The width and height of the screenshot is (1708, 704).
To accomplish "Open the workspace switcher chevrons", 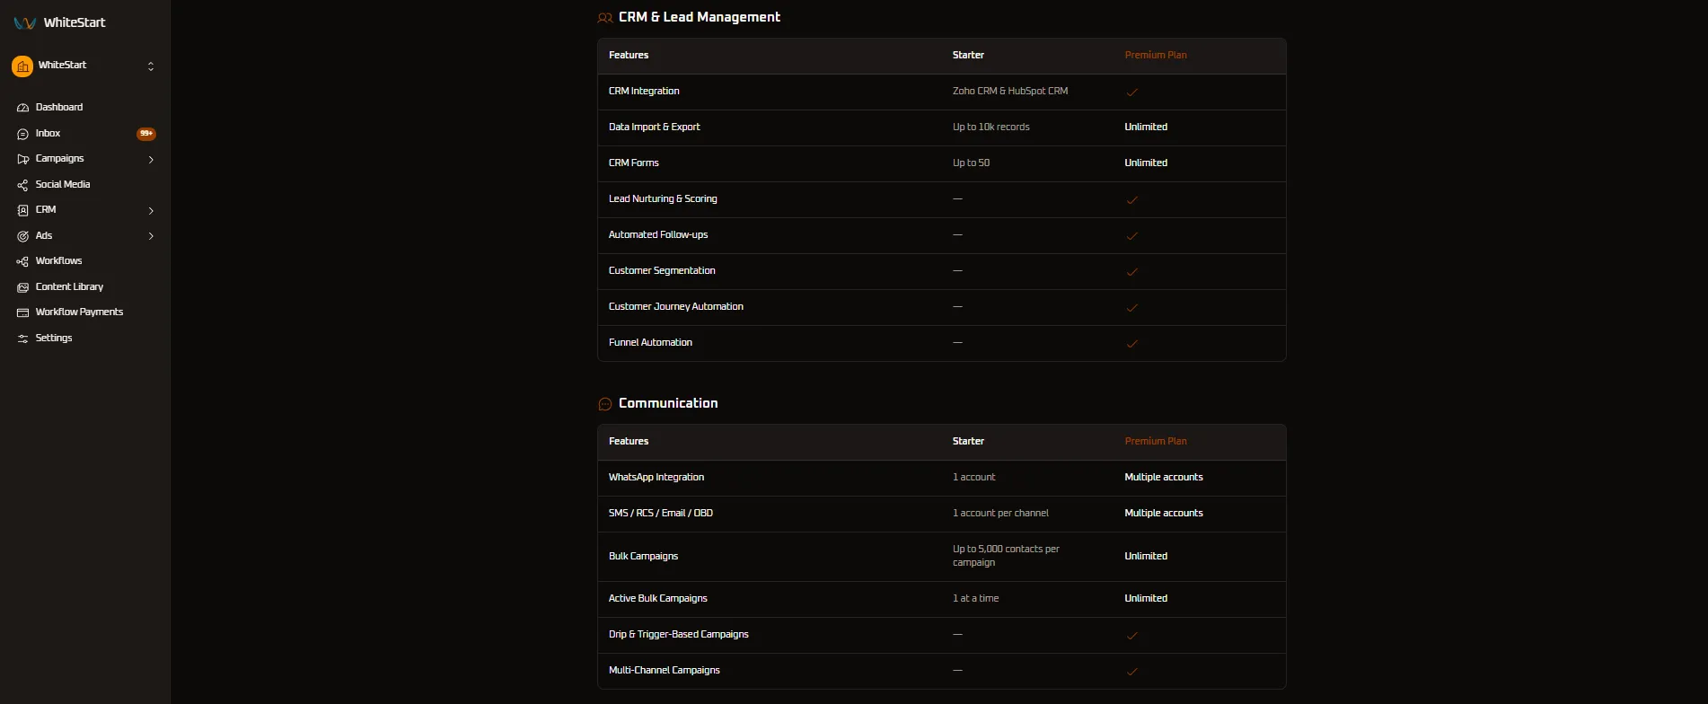I will tap(151, 66).
